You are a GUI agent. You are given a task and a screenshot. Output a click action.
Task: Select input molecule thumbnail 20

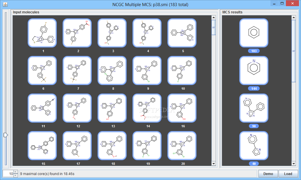click(x=182, y=146)
